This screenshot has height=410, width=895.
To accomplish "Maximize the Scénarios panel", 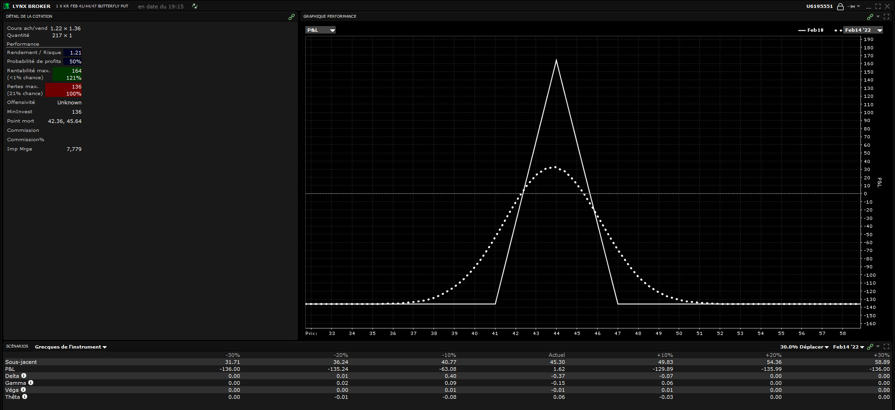I will (x=887, y=346).
